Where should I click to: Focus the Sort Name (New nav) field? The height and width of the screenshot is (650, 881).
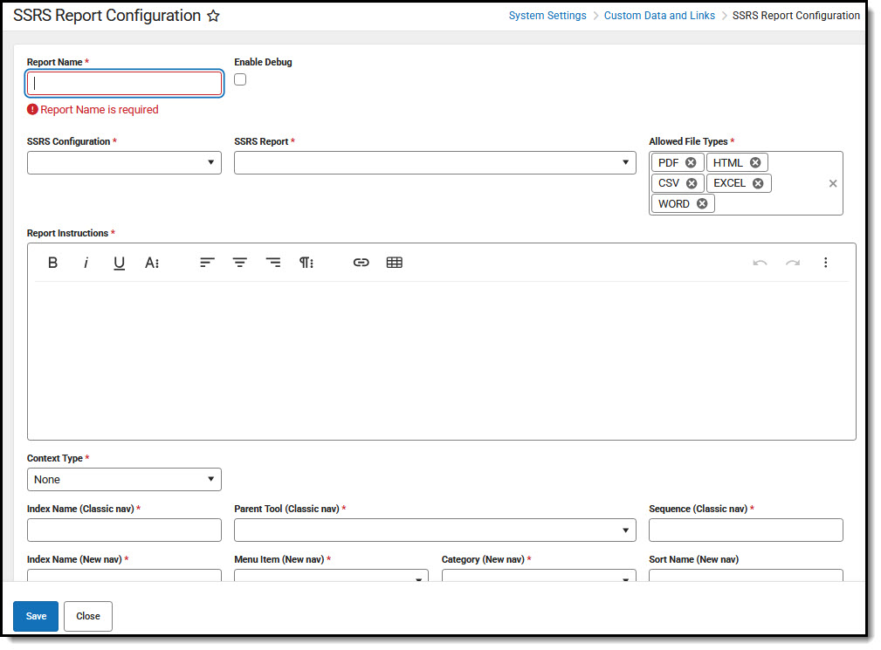(746, 575)
